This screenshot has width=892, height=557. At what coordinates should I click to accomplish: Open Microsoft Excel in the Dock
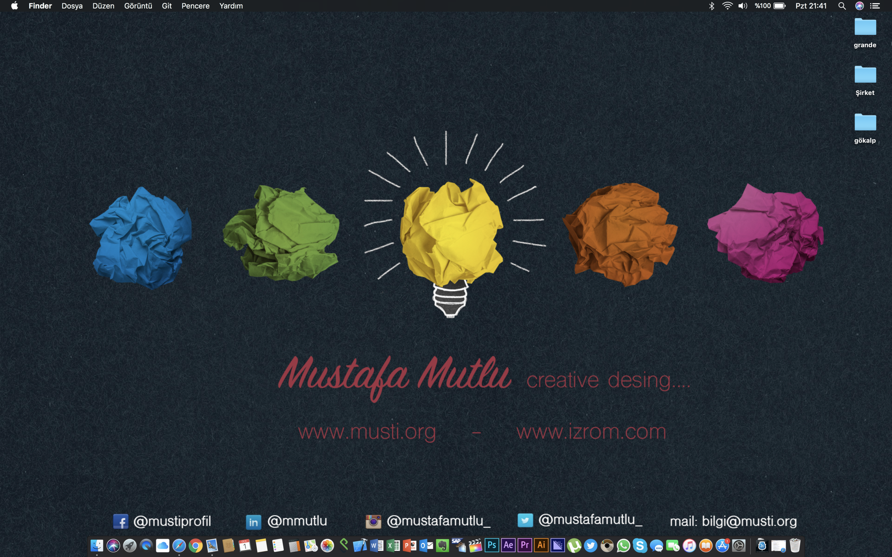tap(393, 546)
